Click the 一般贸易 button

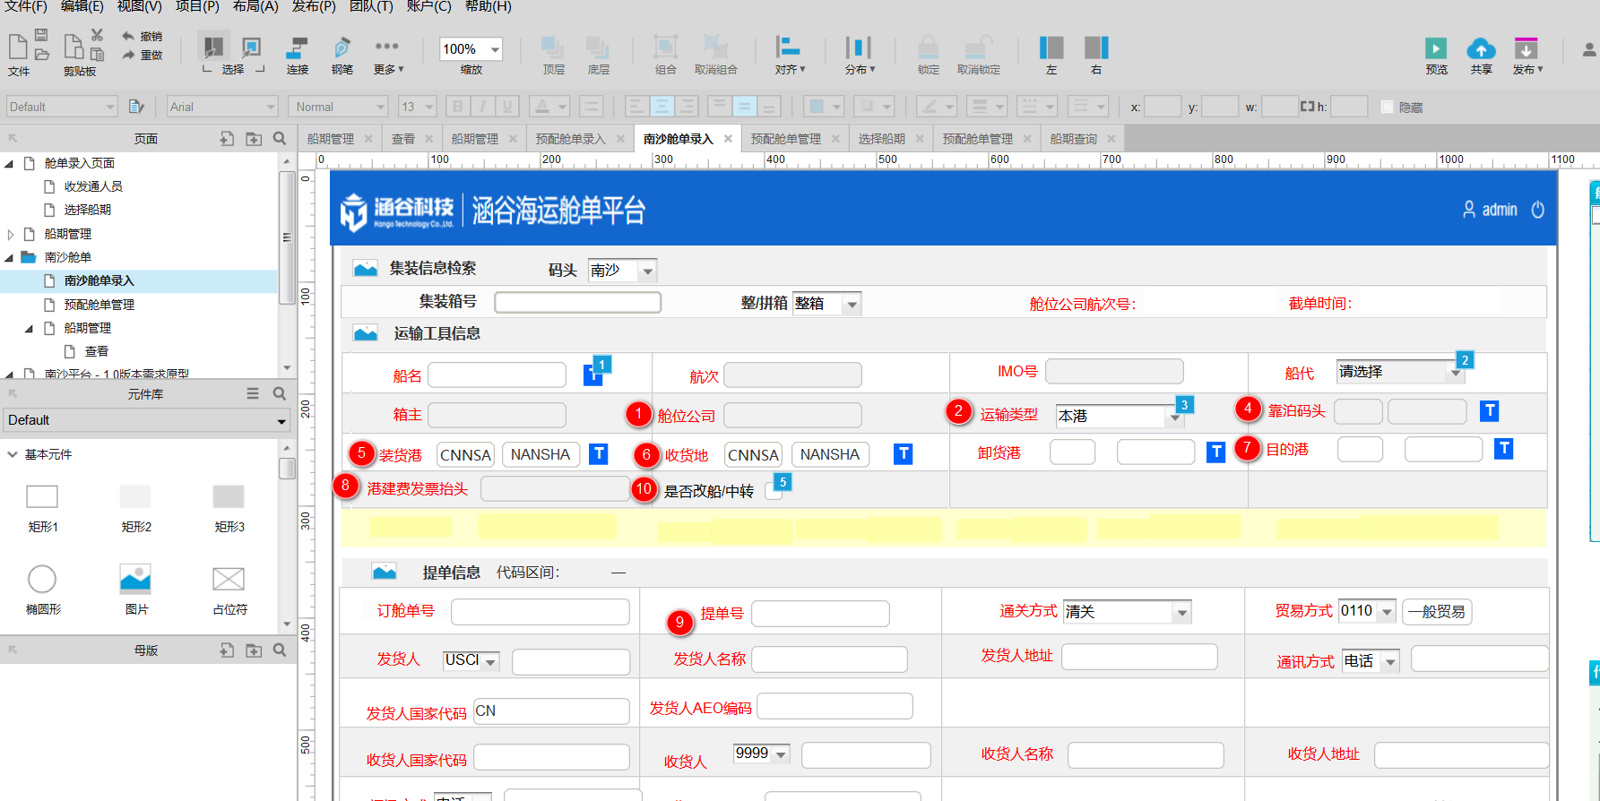click(1436, 612)
